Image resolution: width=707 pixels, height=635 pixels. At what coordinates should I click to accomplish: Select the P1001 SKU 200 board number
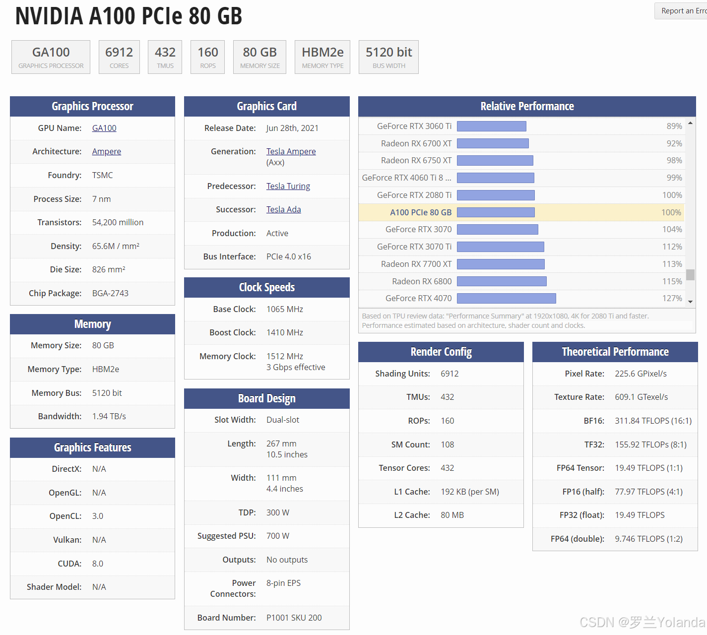[x=294, y=618]
